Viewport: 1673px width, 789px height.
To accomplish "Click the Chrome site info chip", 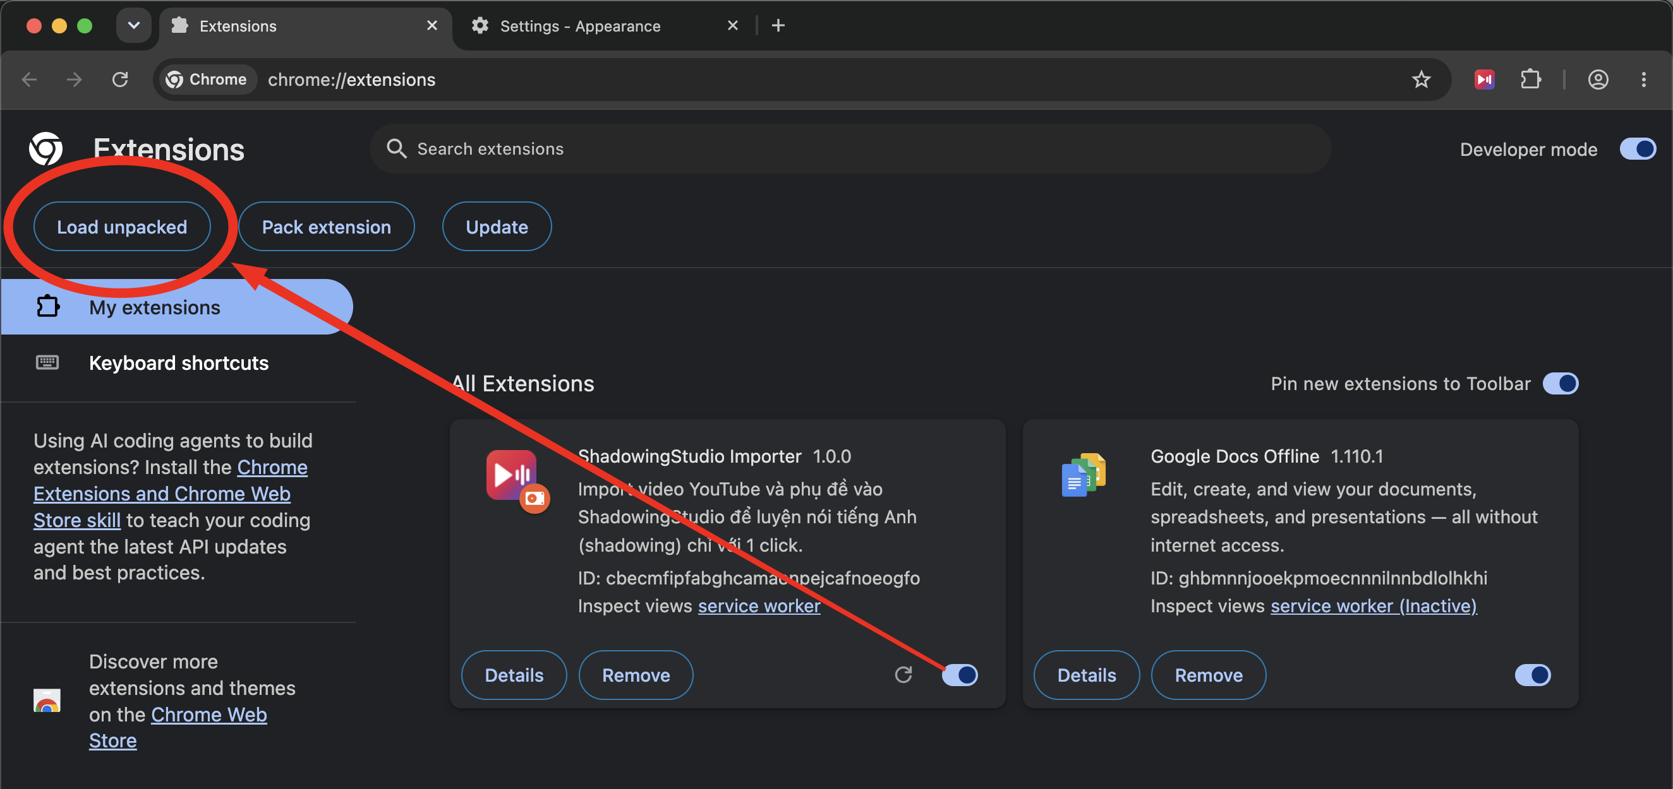I will click(207, 79).
